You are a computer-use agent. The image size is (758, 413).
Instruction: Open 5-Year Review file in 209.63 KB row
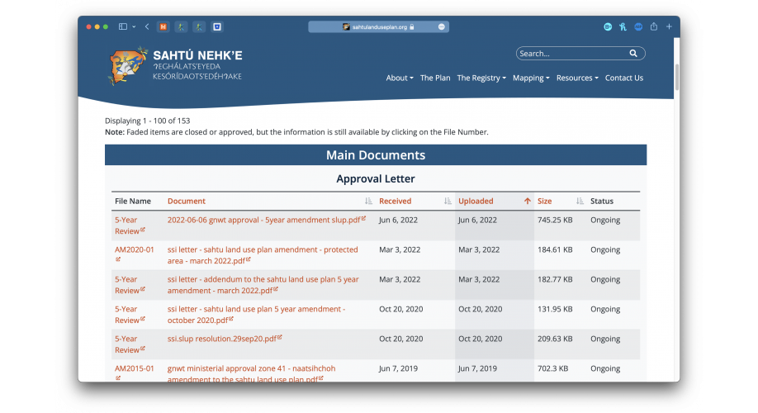(x=130, y=344)
